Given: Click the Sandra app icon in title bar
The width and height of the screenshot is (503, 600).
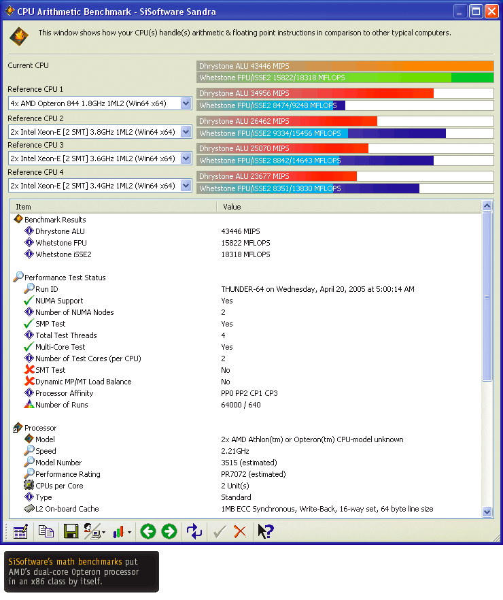Looking at the screenshot, I should pos(10,11).
